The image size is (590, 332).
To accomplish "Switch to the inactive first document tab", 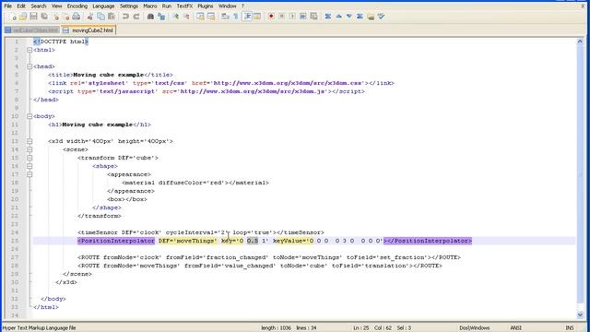I will click(32, 30).
